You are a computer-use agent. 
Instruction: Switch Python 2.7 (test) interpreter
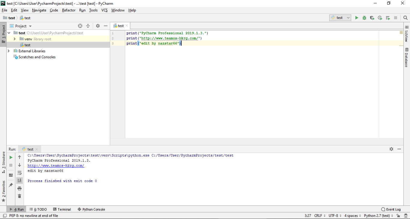click(378, 216)
